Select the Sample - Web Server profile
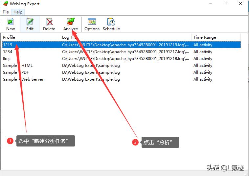The image size is (249, 176). [23, 79]
